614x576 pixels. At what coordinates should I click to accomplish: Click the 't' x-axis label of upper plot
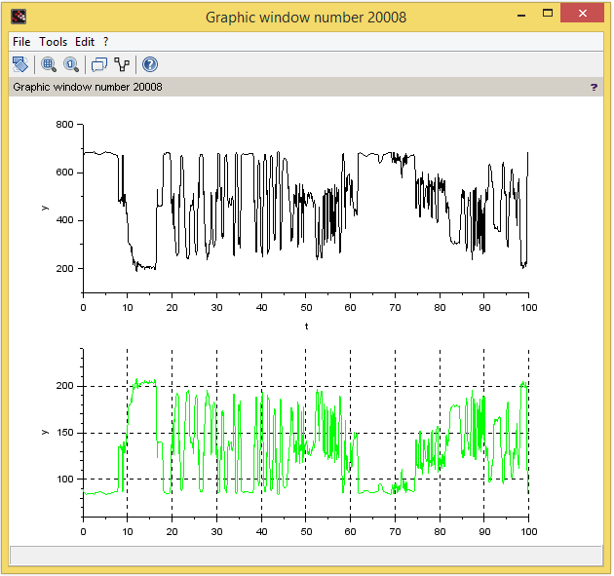306,326
